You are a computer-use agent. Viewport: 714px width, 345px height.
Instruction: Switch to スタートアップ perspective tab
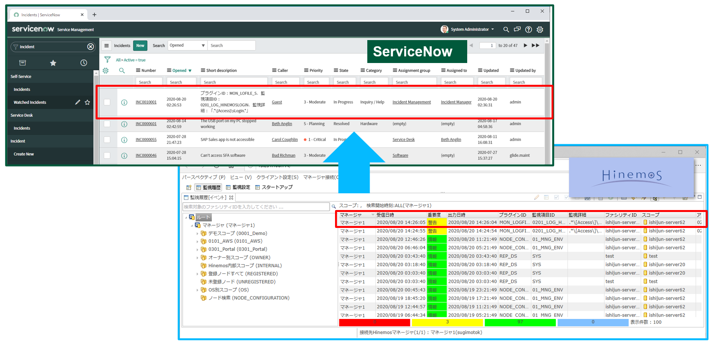(274, 187)
